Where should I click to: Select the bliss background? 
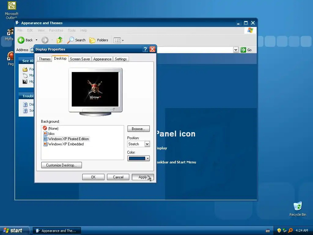pos(51,134)
